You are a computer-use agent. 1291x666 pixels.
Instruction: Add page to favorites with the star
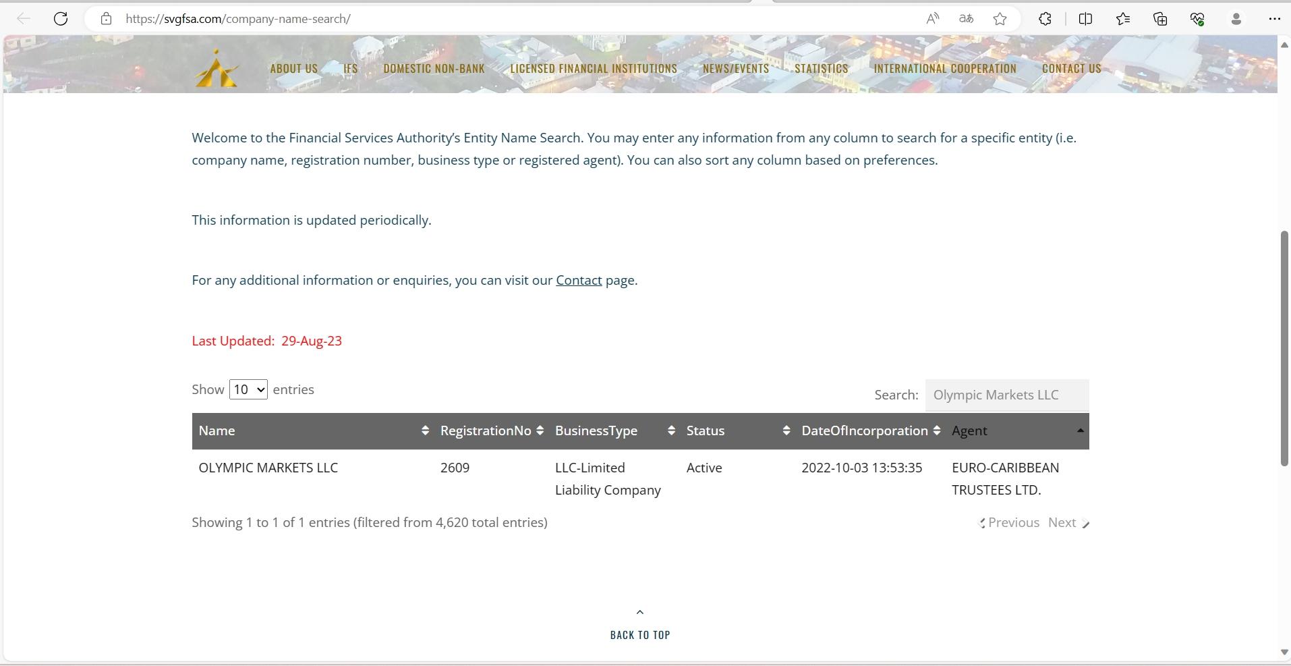(1000, 19)
